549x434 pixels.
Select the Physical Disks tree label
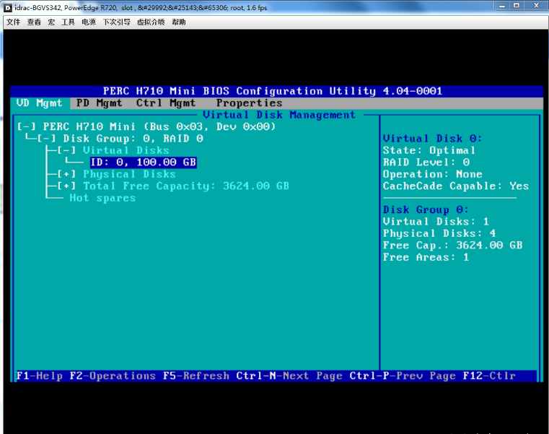(129, 174)
